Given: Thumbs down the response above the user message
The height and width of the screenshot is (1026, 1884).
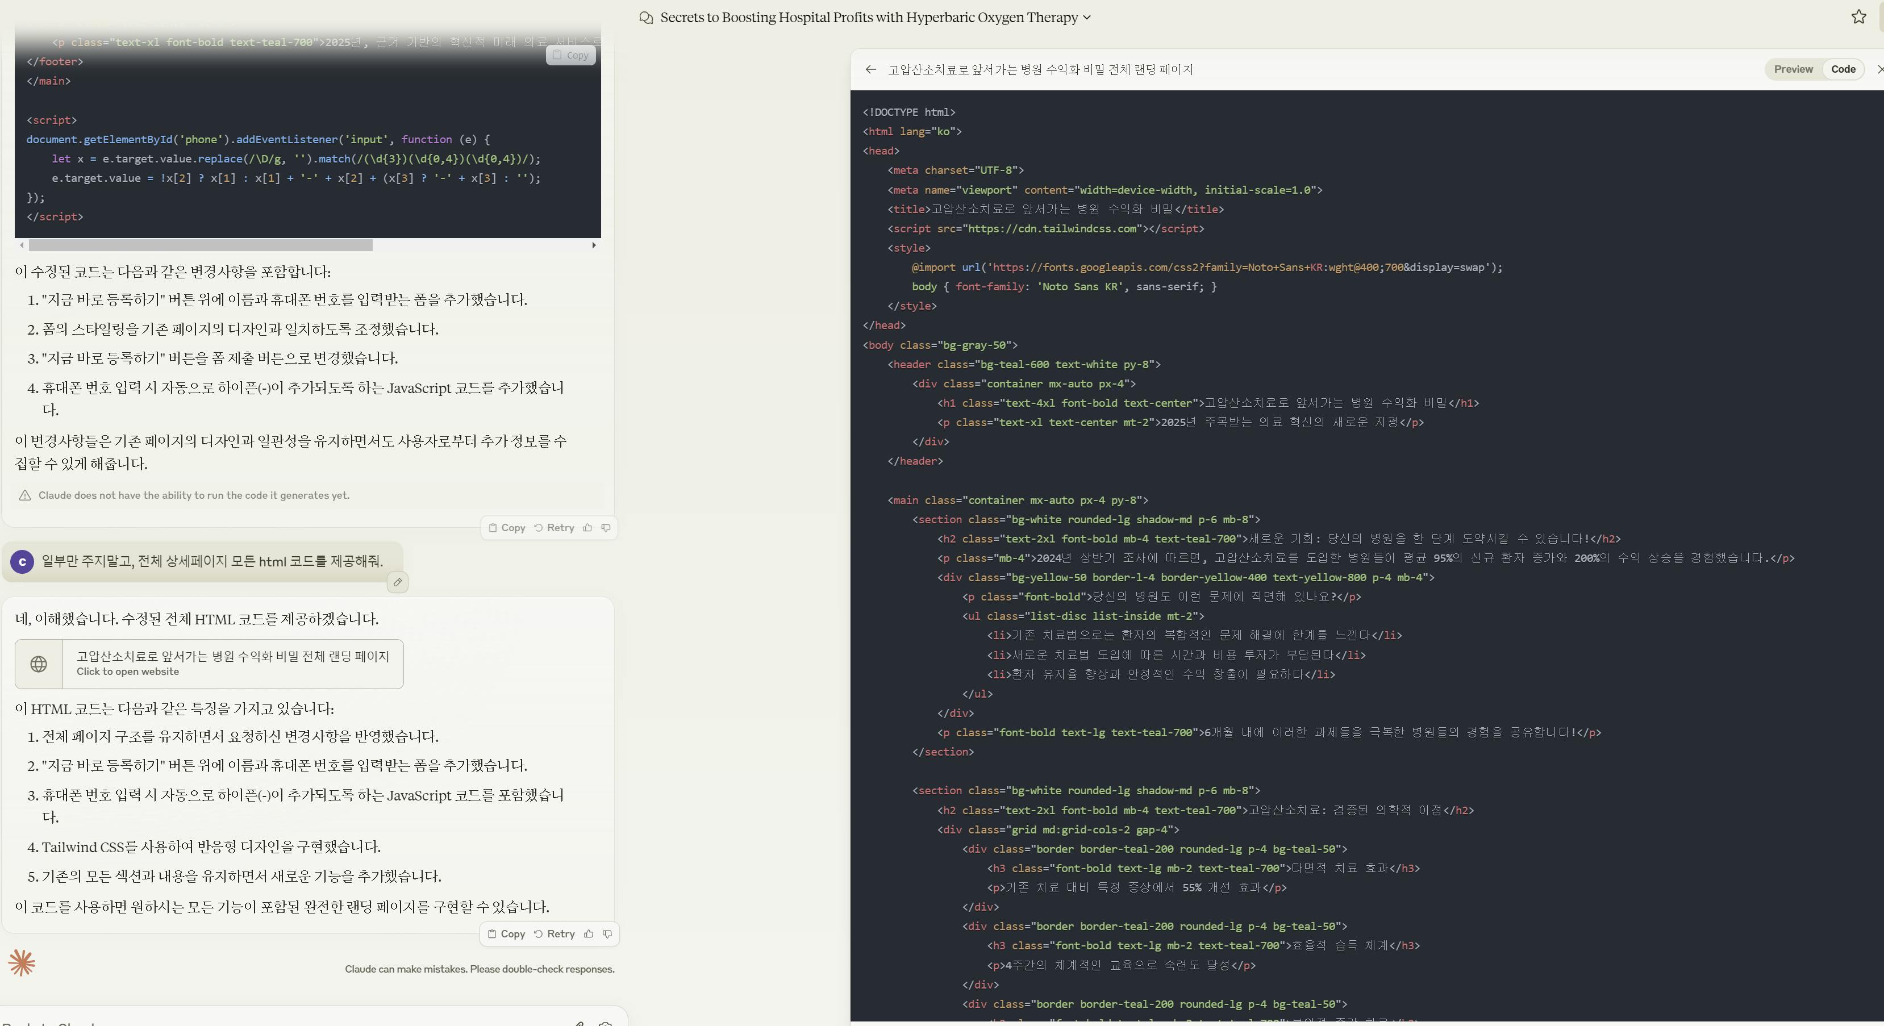Looking at the screenshot, I should tap(606, 528).
